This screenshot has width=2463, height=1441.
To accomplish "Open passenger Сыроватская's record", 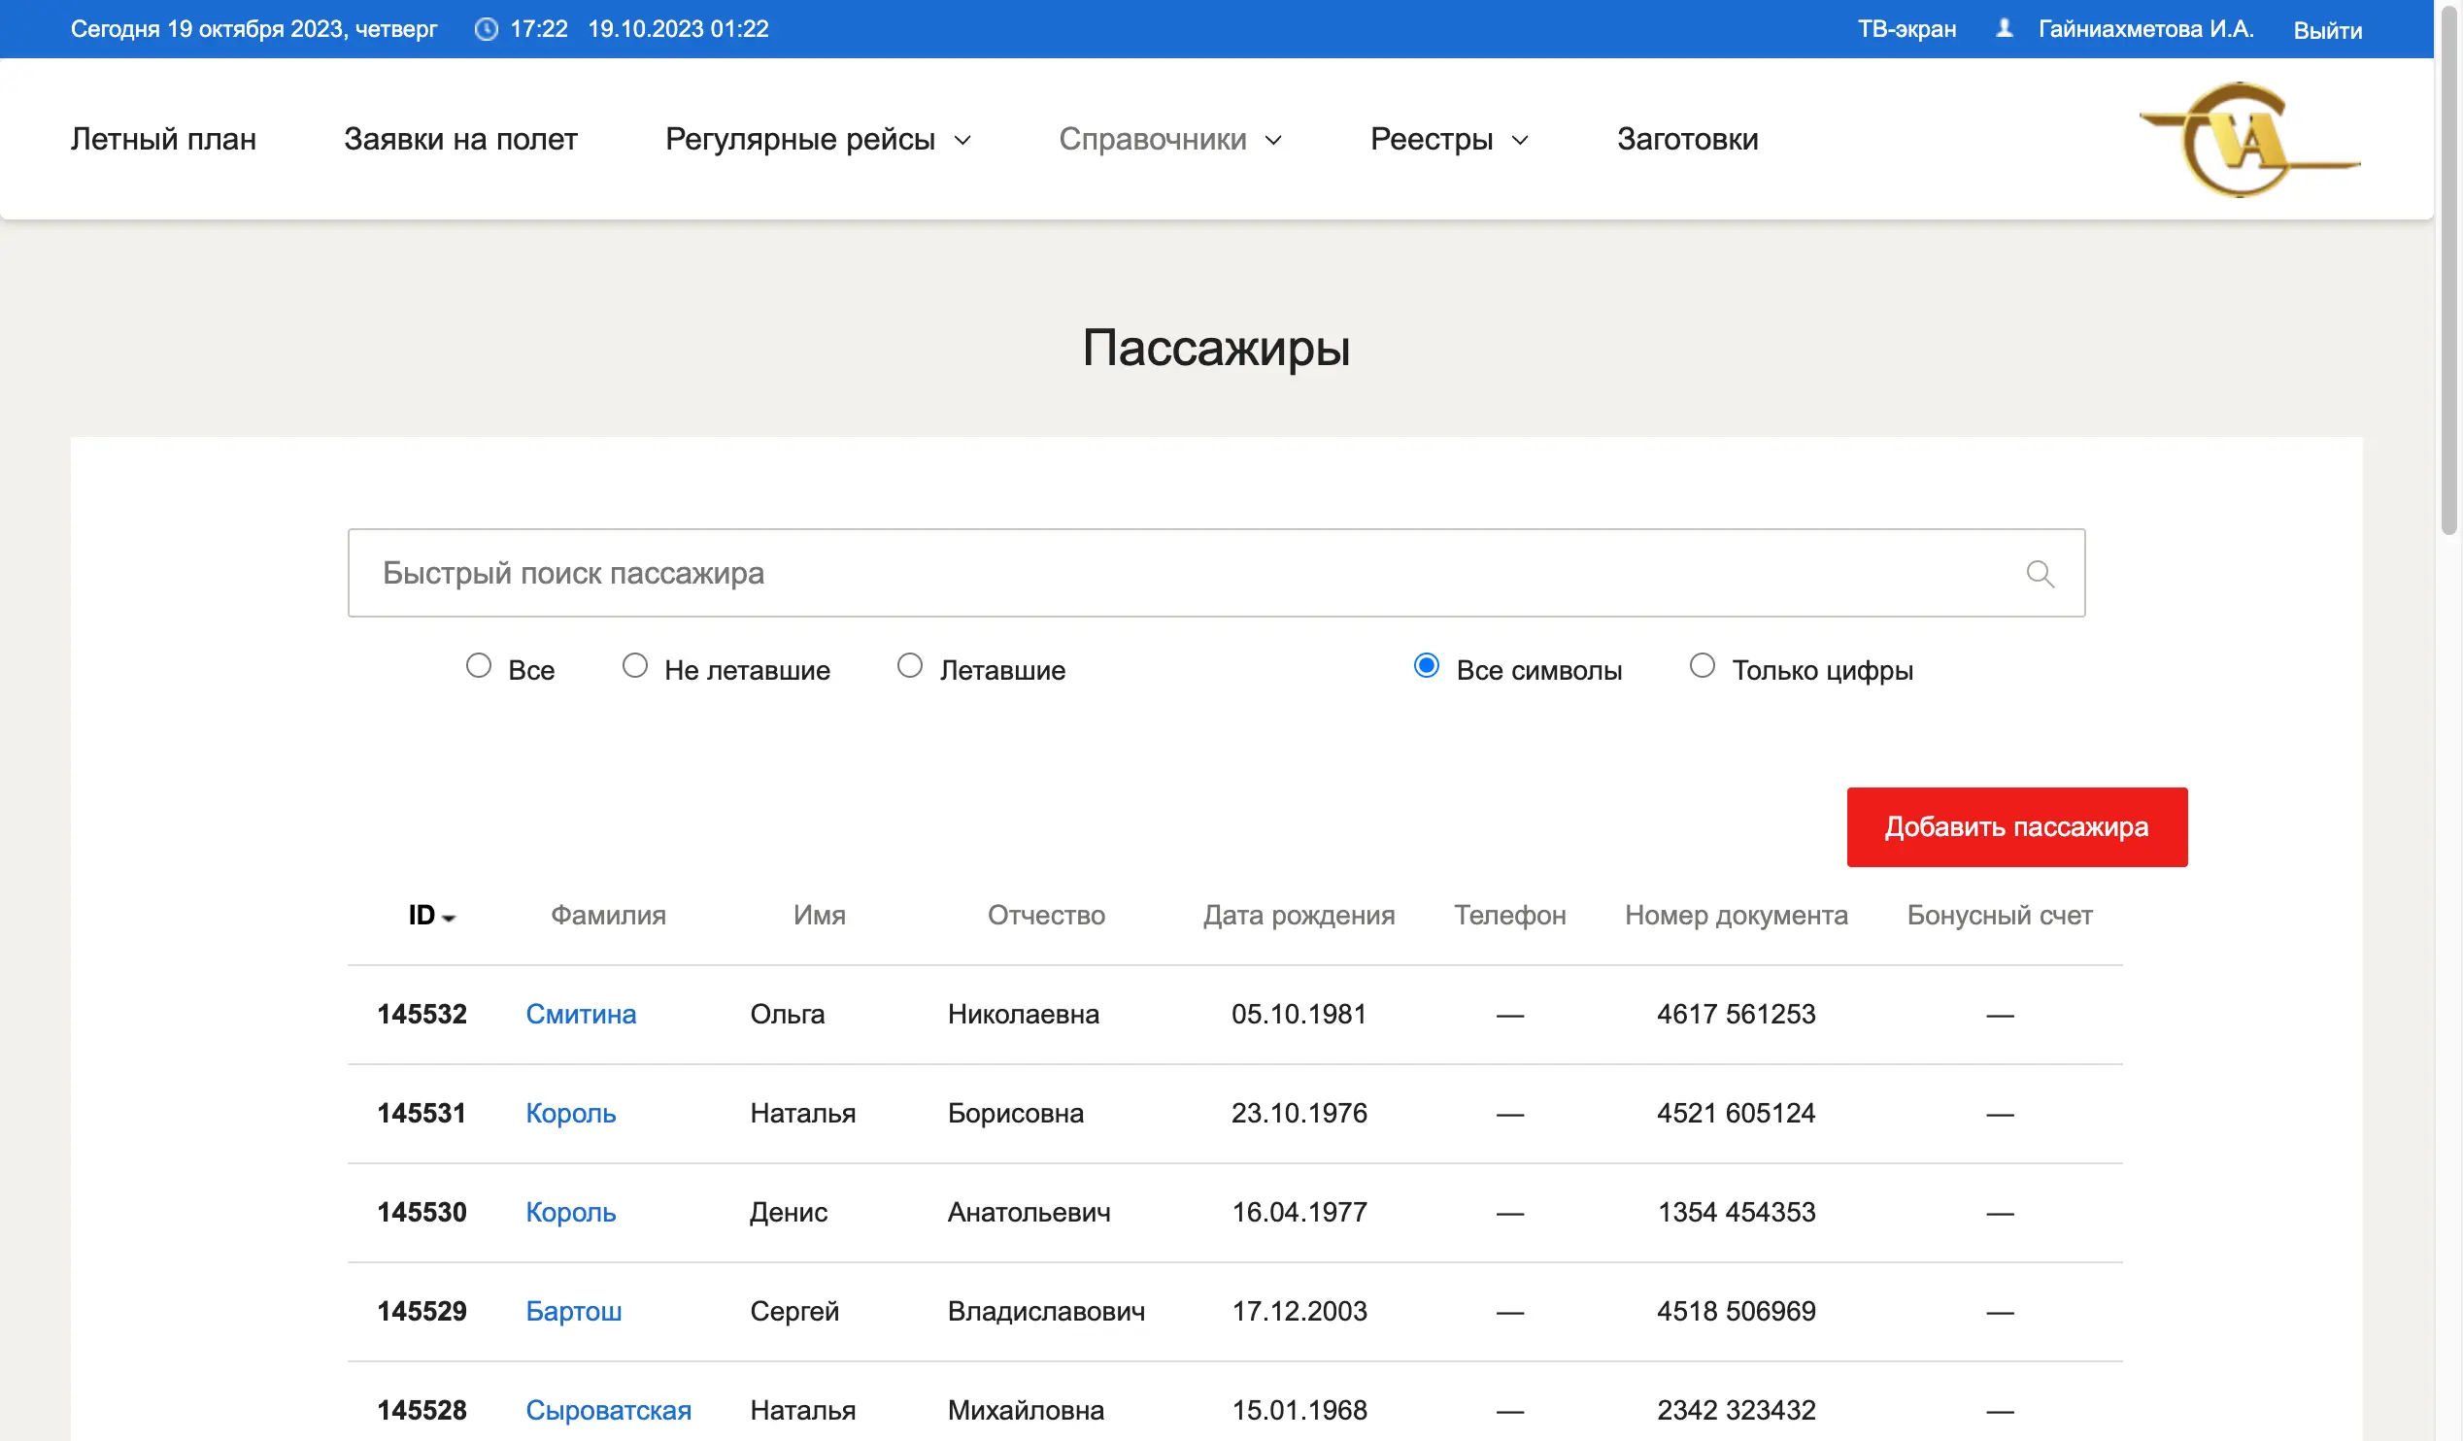I will pyautogui.click(x=609, y=1410).
